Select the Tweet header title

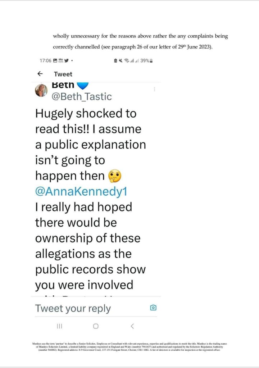click(63, 74)
